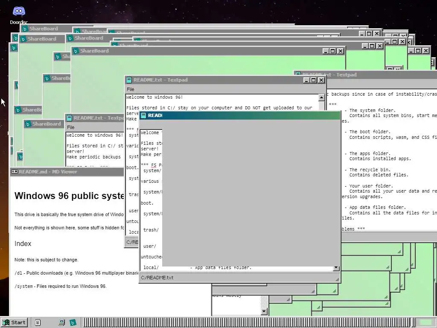Click the ShareBoard title icon left of the small README.txt Textpad
Viewport: 437px width, 328px height.
click(x=28, y=124)
